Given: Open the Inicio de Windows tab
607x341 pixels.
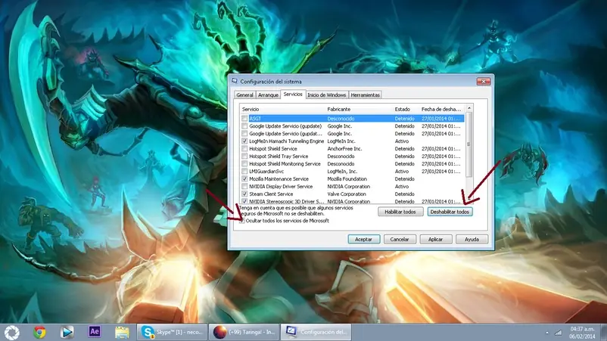Looking at the screenshot, I should pyautogui.click(x=327, y=95).
